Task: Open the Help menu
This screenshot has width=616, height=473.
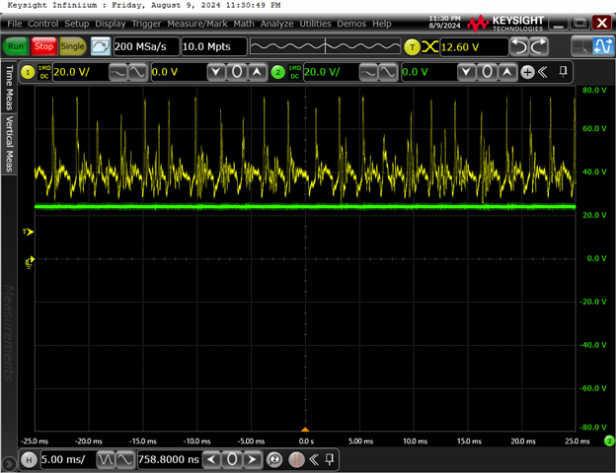Action: pyautogui.click(x=382, y=24)
